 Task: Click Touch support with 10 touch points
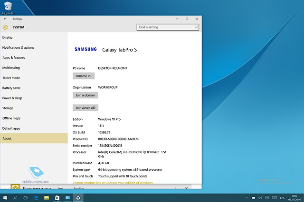[123, 176]
